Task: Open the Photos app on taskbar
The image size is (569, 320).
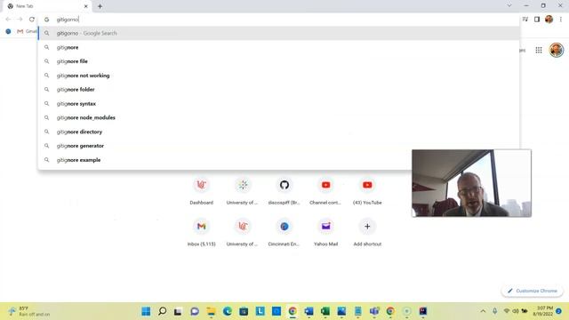Action: click(x=341, y=311)
